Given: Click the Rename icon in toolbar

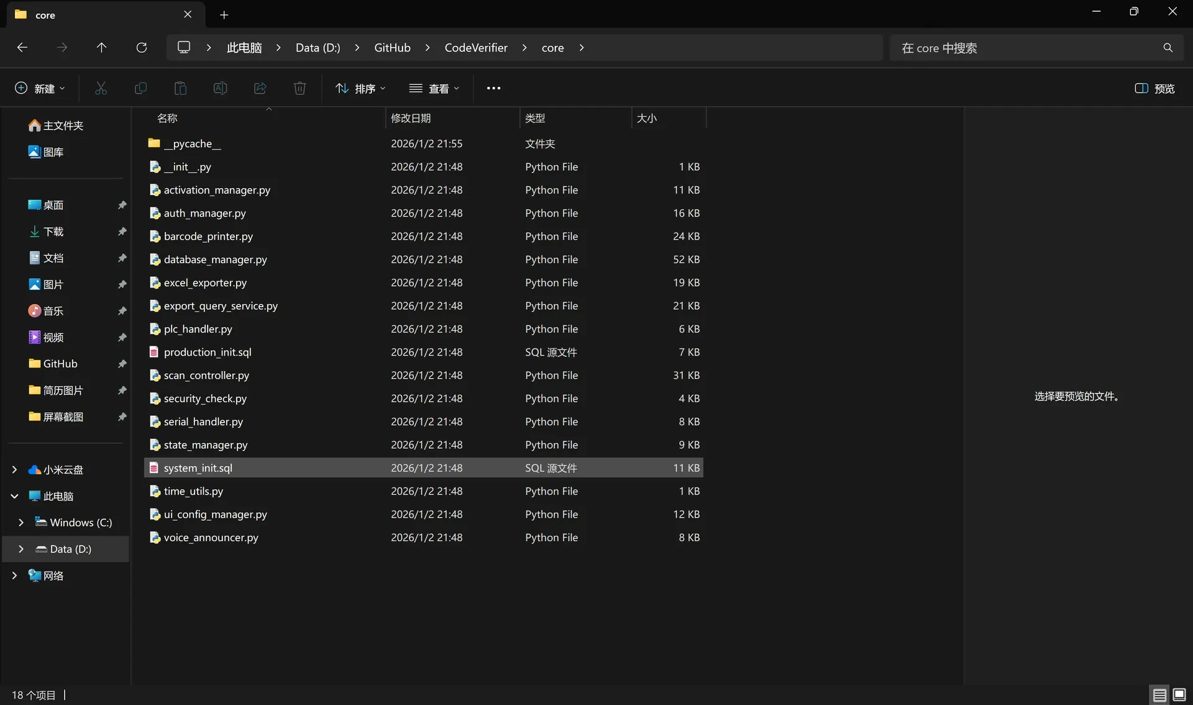Looking at the screenshot, I should (220, 88).
